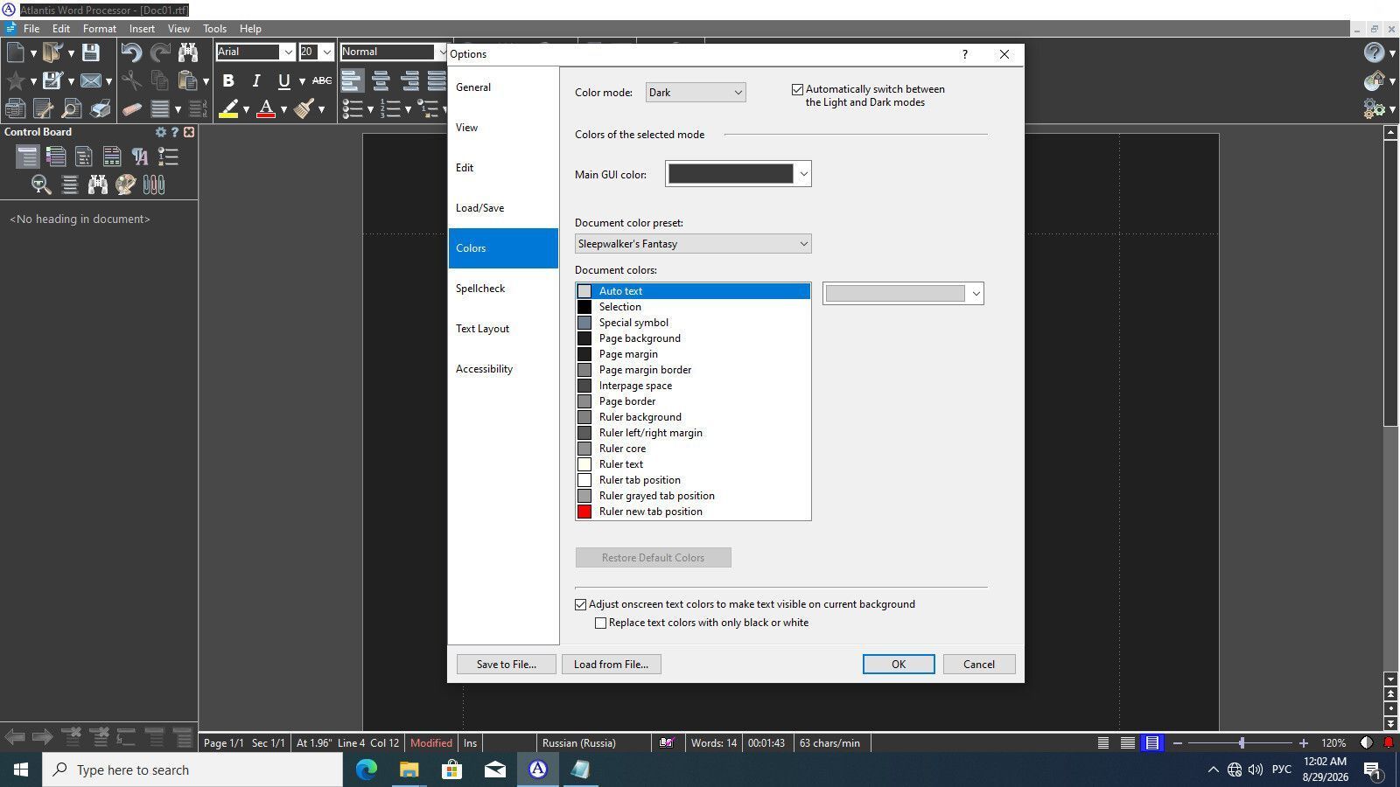This screenshot has width=1400, height=787.
Task: Open Atlantis app in Windows taskbar
Action: (537, 770)
